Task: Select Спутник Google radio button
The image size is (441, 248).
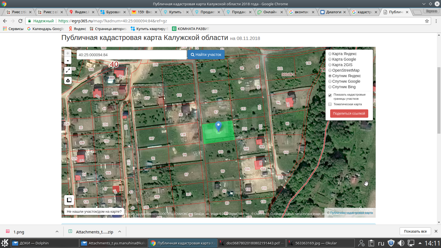Action: (x=330, y=81)
